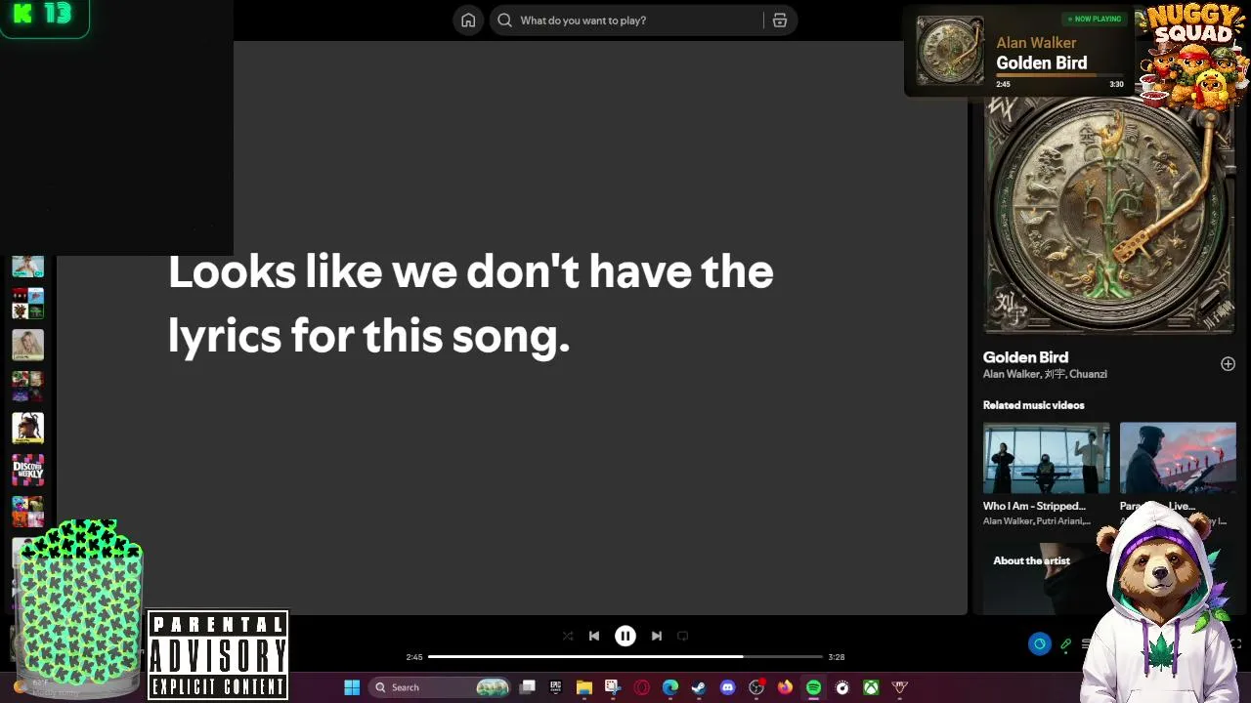Image resolution: width=1251 pixels, height=703 pixels.
Task: Add Golden Bird to Liked Songs
Action: 1228,364
